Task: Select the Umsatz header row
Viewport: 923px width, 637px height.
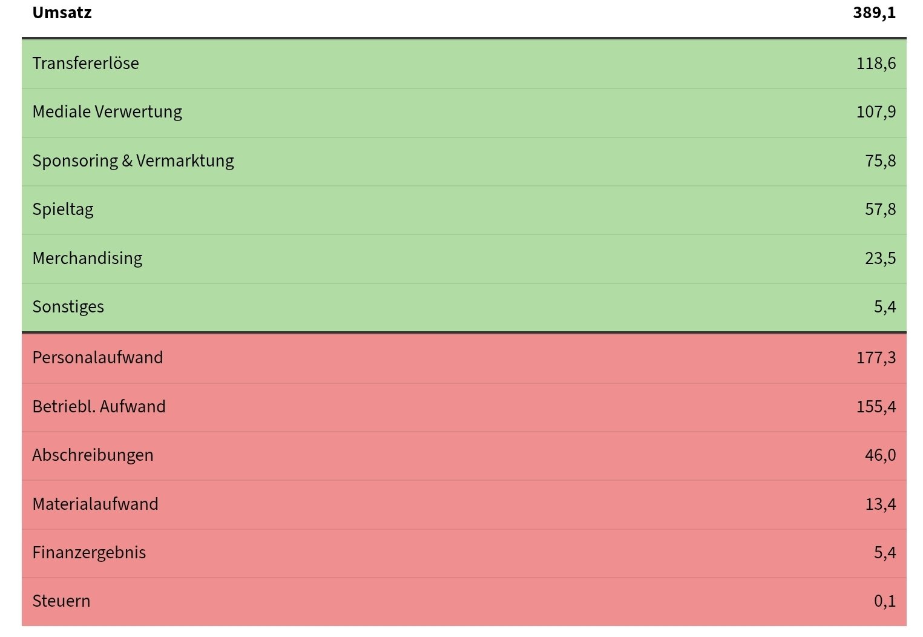Action: pos(464,13)
